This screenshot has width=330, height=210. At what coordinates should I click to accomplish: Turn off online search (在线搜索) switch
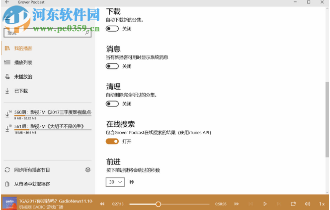tap(112, 141)
